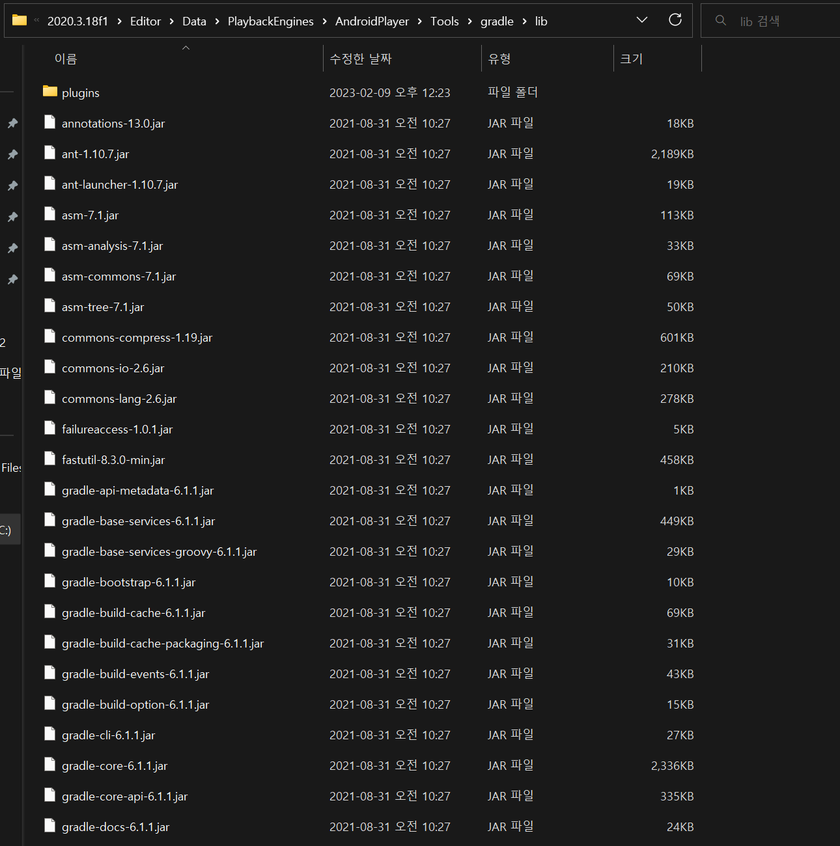Click the 2,336KB size value
The width and height of the screenshot is (840, 846).
click(x=672, y=766)
